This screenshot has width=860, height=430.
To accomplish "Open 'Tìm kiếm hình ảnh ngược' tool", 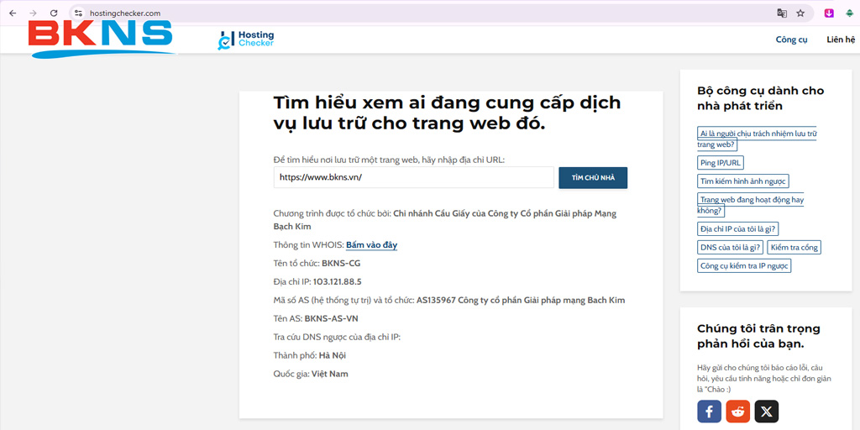I will pyautogui.click(x=742, y=181).
